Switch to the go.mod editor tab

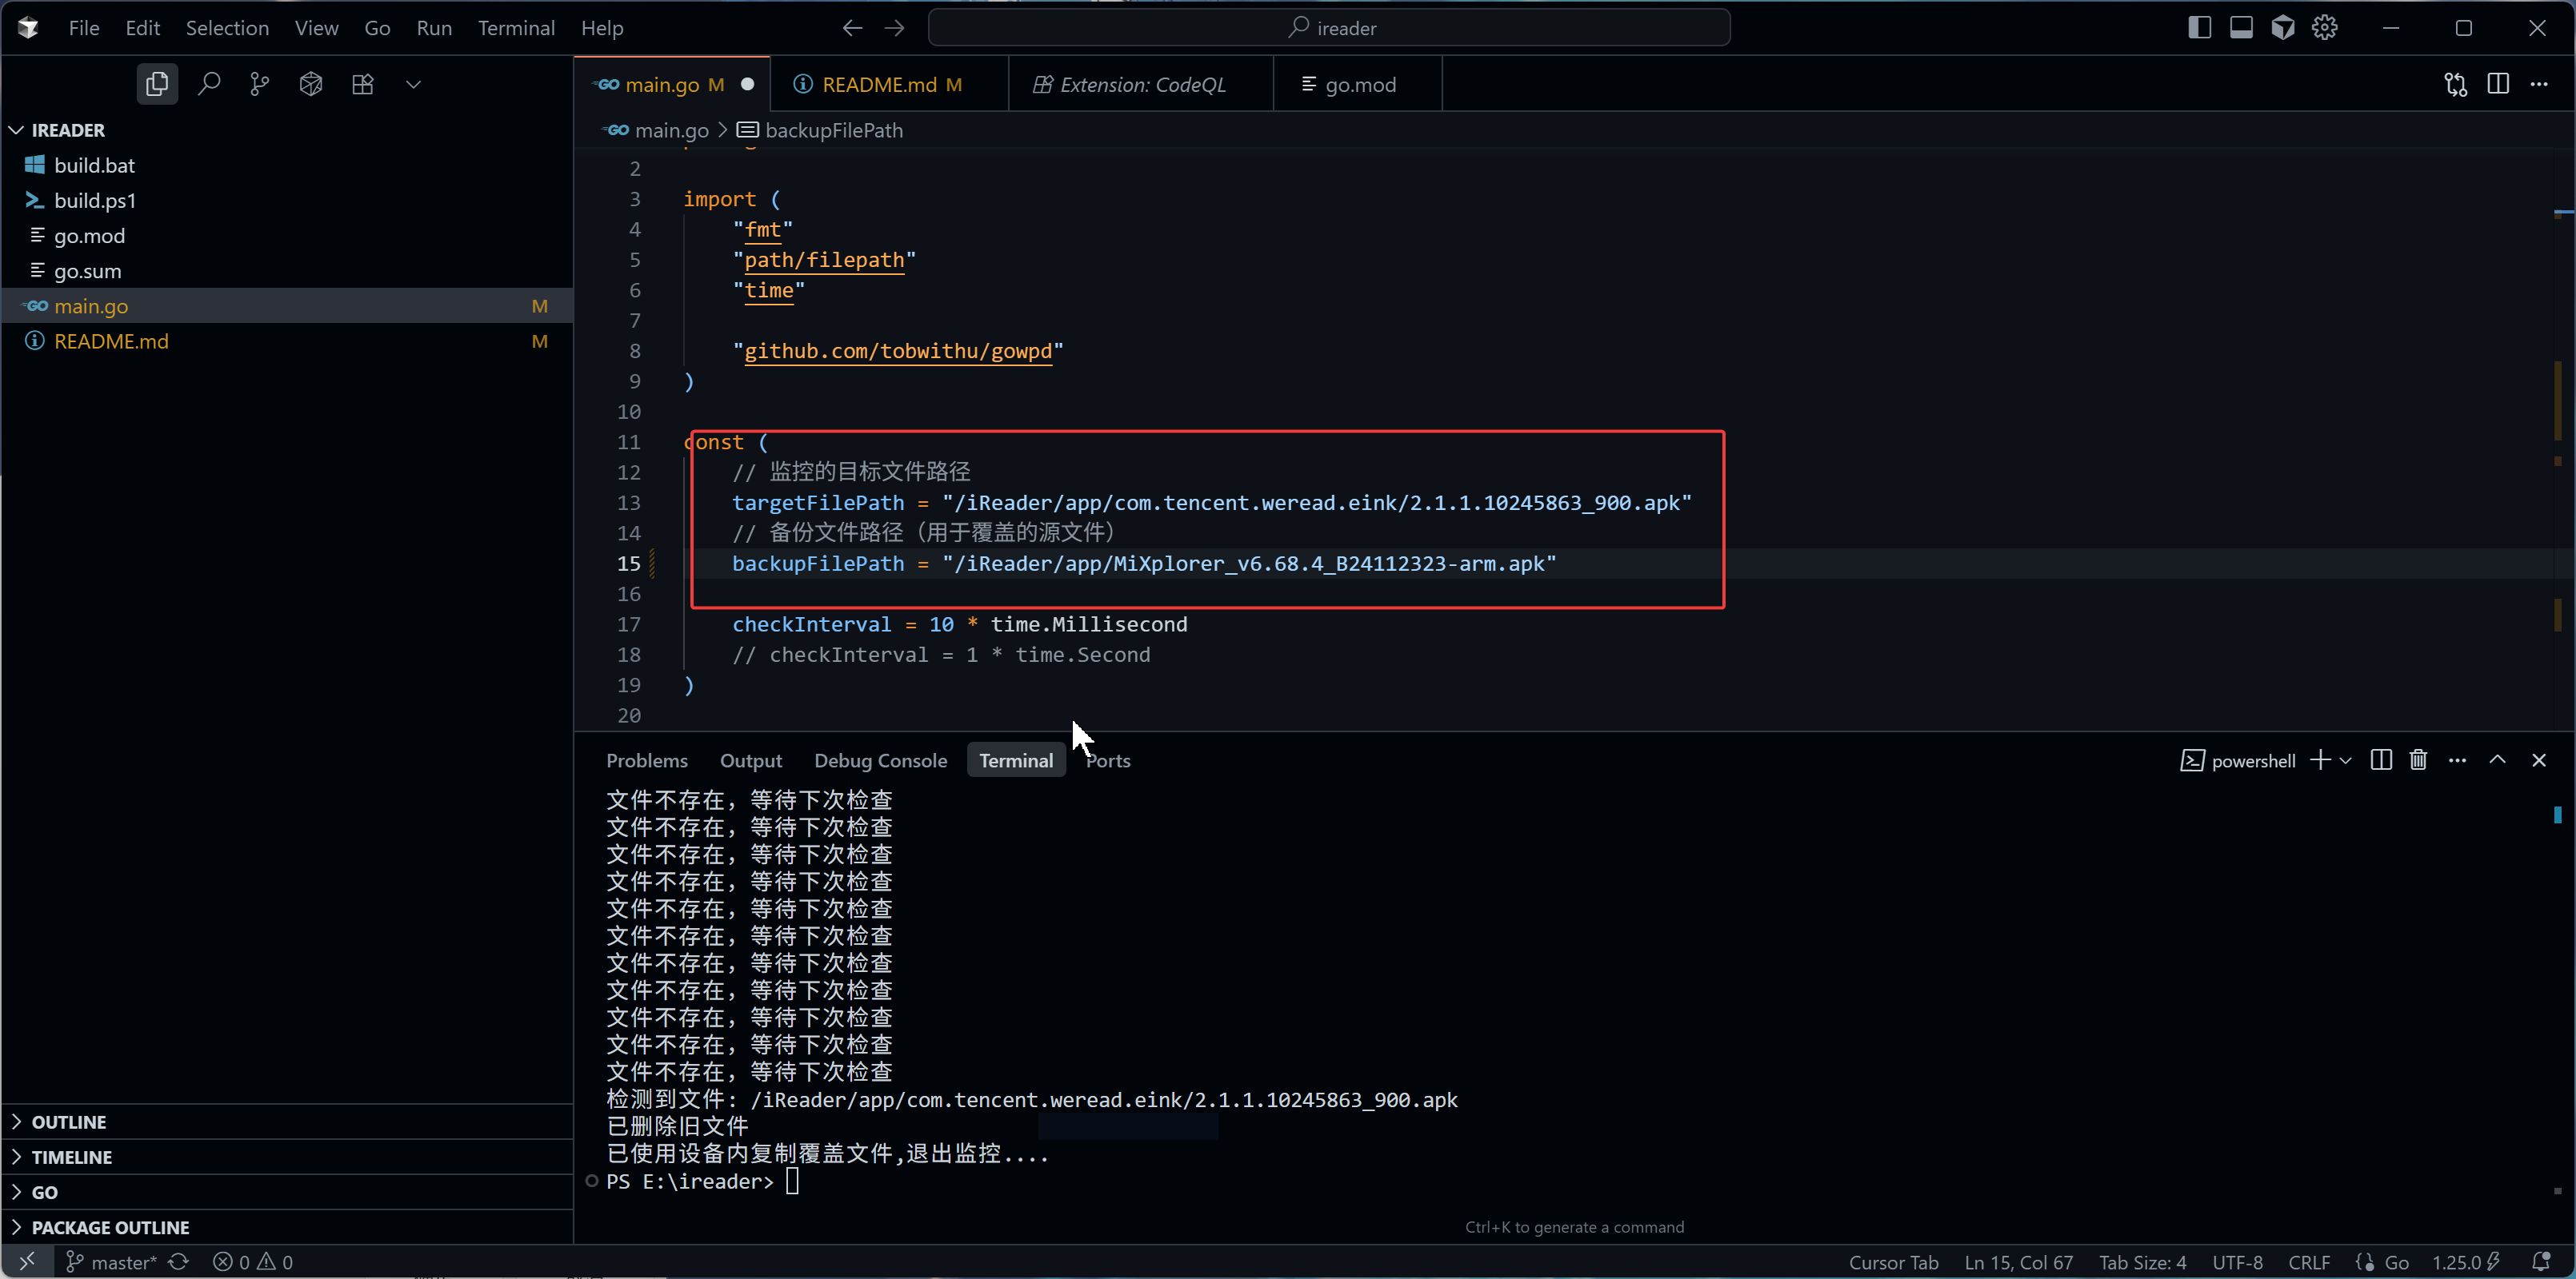tap(1359, 84)
